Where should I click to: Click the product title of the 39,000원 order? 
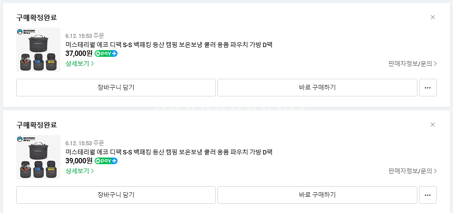(x=169, y=152)
